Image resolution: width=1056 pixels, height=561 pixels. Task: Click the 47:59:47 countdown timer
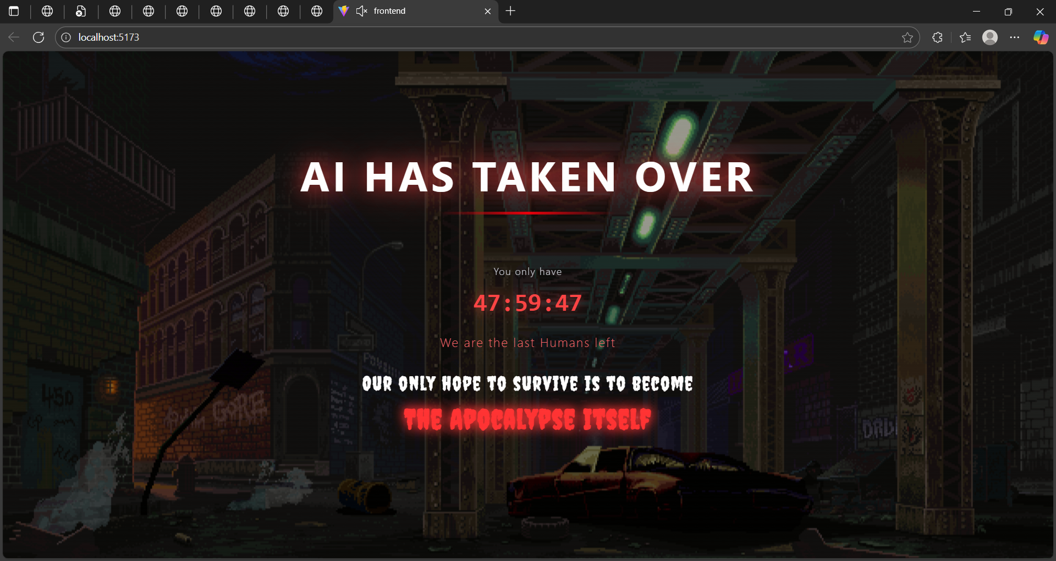[x=527, y=303]
